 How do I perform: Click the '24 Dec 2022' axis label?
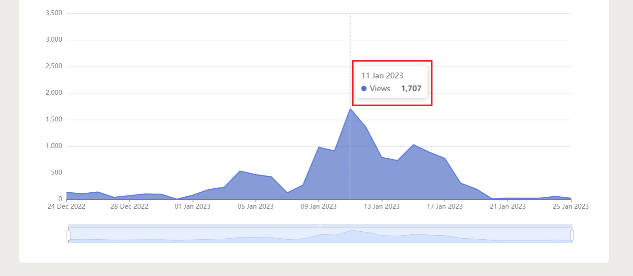tap(67, 206)
